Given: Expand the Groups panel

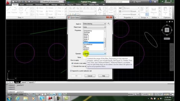Looking at the screenshot, I should (144, 17).
